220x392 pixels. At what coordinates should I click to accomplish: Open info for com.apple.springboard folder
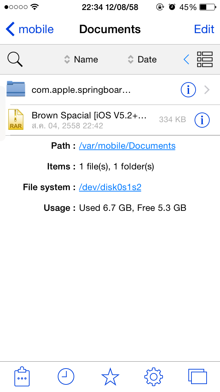point(188,90)
